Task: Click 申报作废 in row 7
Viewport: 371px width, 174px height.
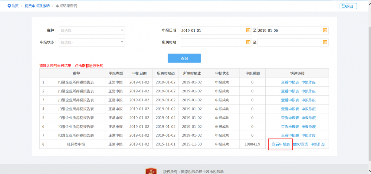Action: [309, 136]
